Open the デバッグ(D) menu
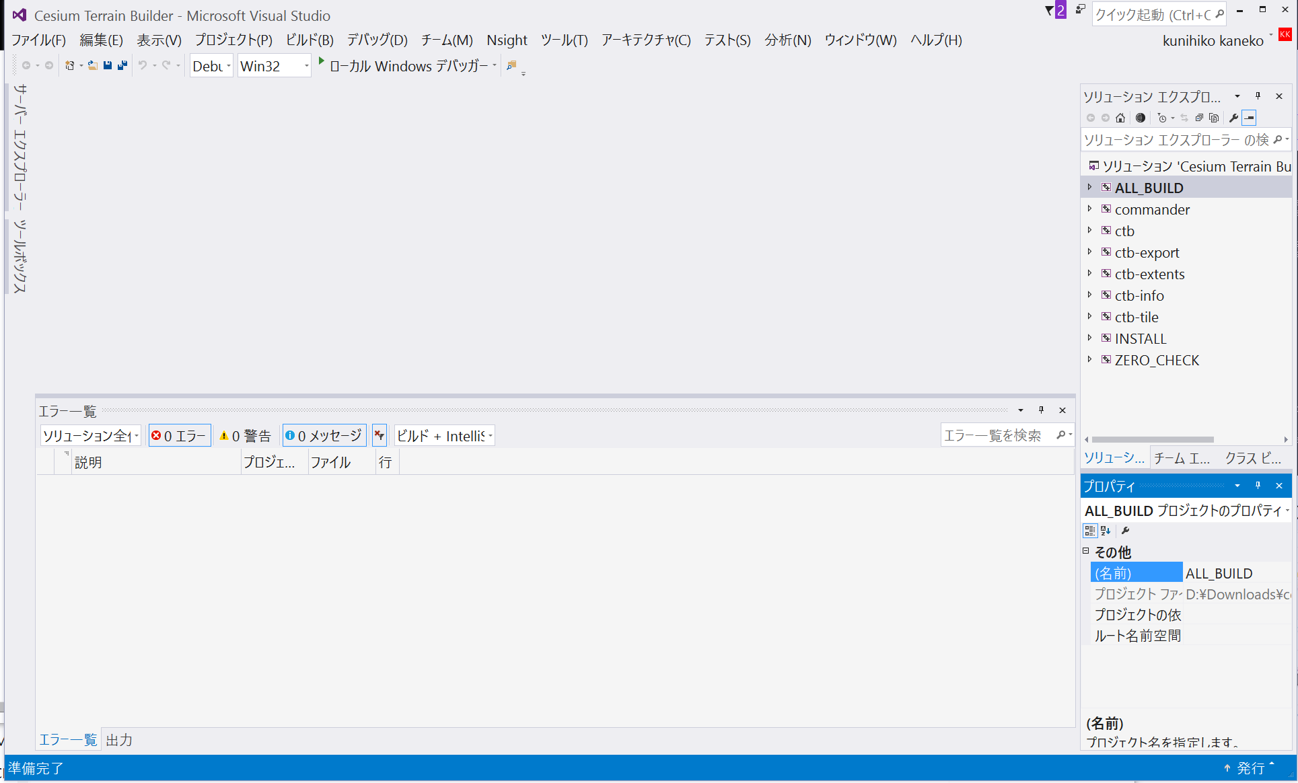Image resolution: width=1298 pixels, height=783 pixels. click(x=377, y=40)
